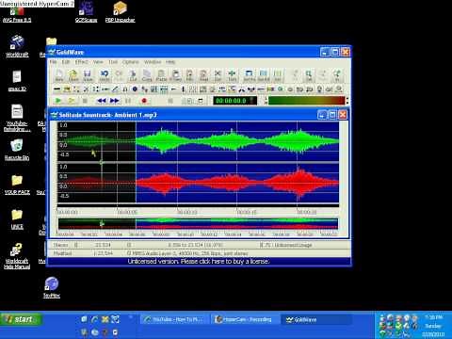The height and width of the screenshot is (339, 452).
Task: Click the zoom In toolbar icon
Action: pyautogui.click(x=337, y=75)
